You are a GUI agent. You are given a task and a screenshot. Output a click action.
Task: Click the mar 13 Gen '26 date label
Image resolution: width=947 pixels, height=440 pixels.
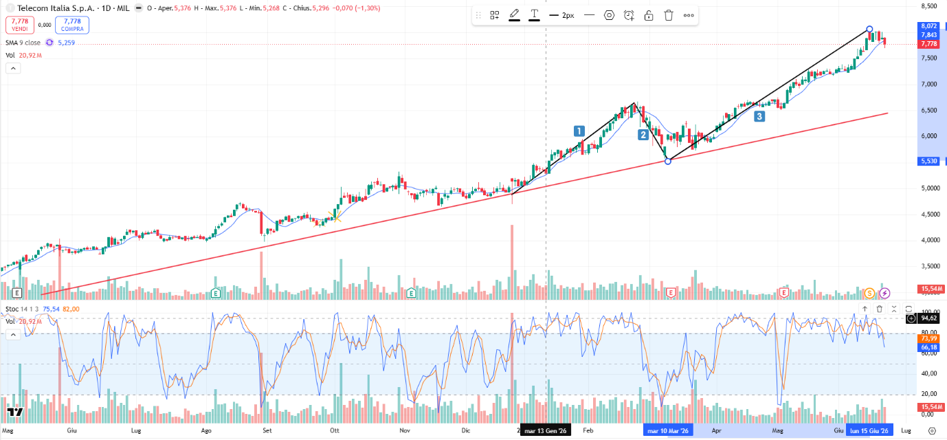click(x=546, y=431)
